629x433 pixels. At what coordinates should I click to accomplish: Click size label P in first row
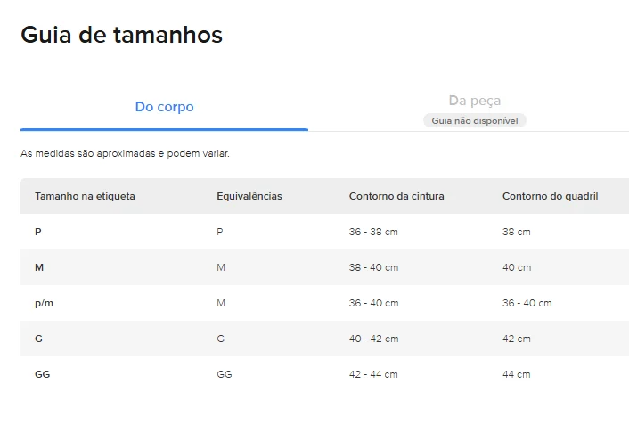tap(38, 232)
